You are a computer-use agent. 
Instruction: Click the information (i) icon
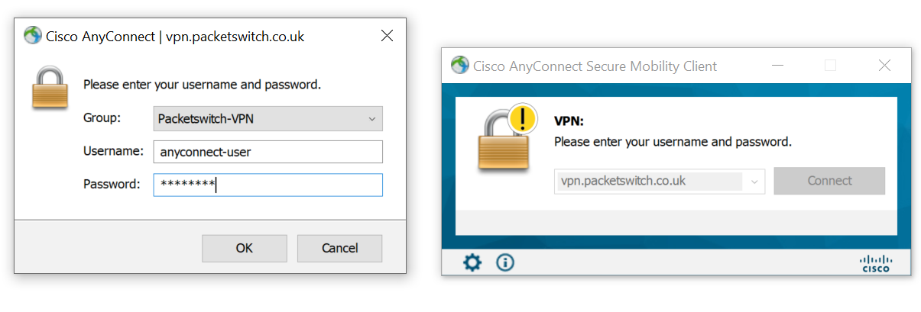pos(505,263)
